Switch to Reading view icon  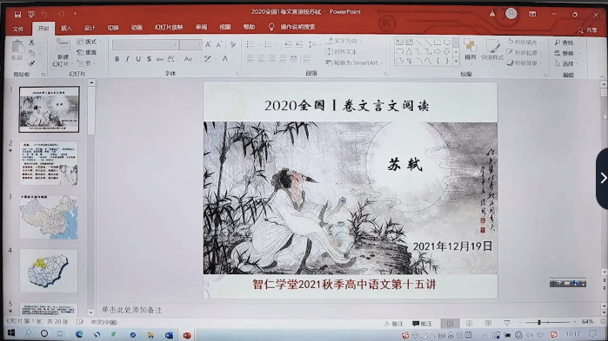coord(488,324)
